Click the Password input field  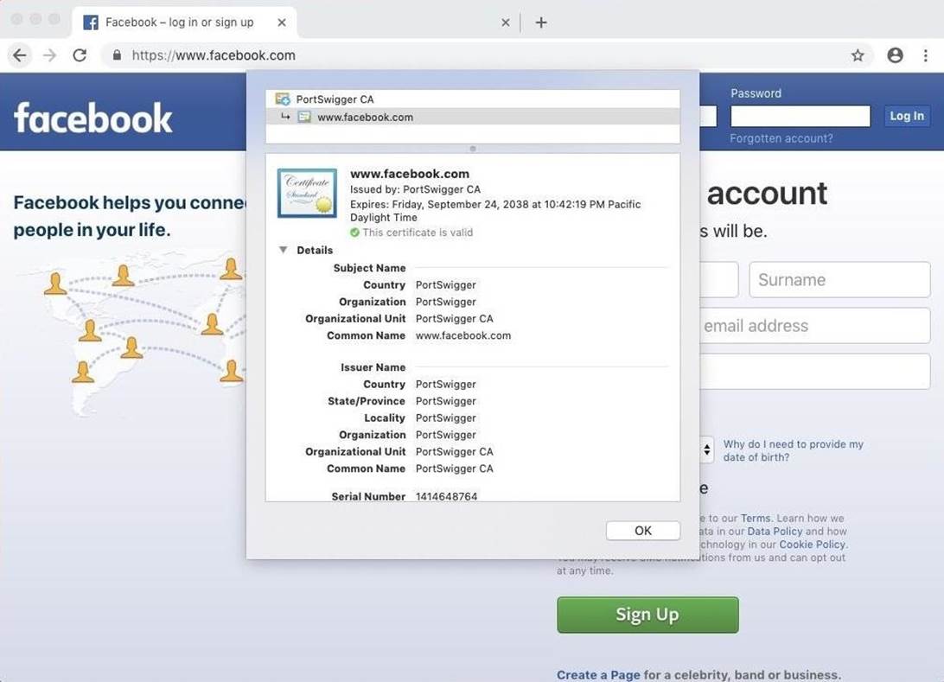pyautogui.click(x=800, y=116)
